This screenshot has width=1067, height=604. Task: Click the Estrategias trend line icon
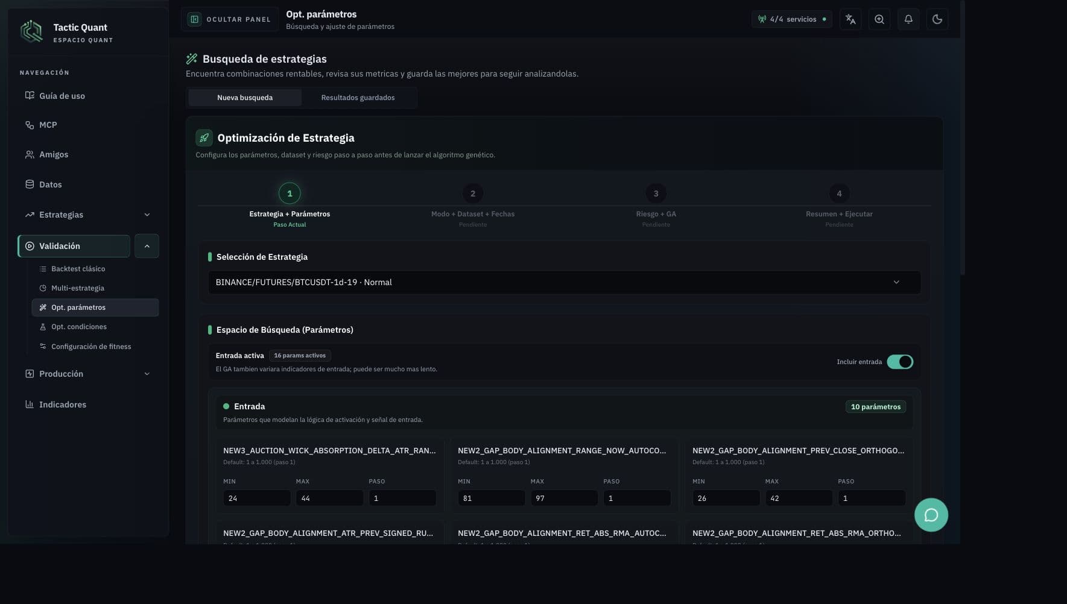(x=30, y=215)
